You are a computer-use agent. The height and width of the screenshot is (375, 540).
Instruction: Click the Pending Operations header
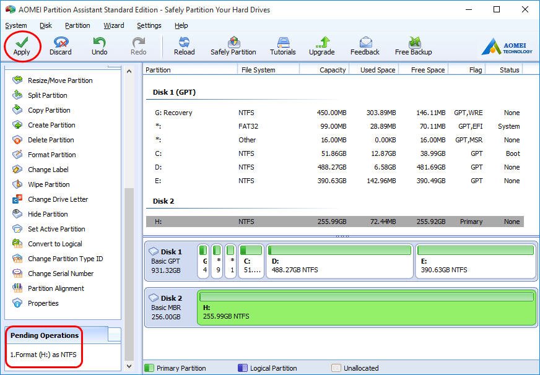pos(45,335)
